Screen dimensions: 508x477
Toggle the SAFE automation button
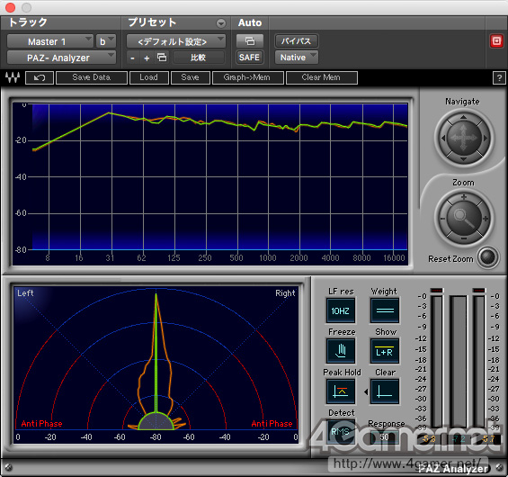(249, 58)
